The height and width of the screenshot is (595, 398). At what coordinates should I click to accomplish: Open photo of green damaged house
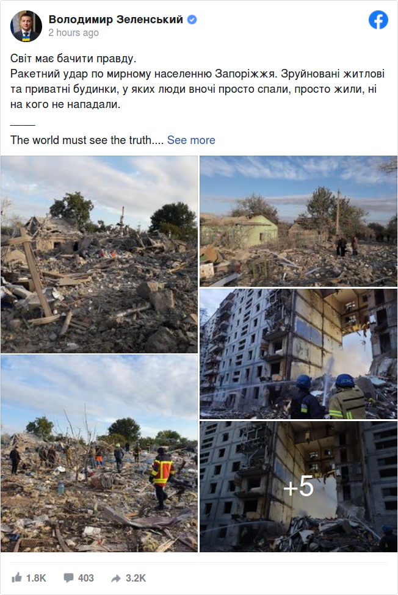(298, 222)
